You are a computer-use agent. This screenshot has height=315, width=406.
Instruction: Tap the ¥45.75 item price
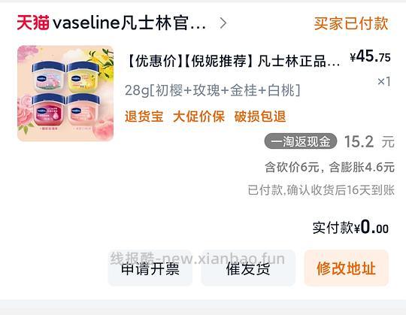click(x=370, y=56)
